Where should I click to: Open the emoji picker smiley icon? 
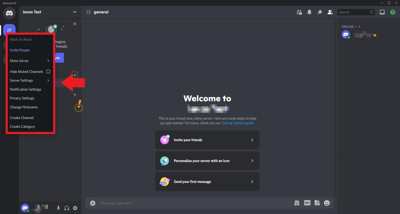[327, 203]
